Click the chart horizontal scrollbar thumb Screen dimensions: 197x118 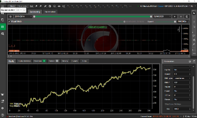pyautogui.click(x=11, y=56)
